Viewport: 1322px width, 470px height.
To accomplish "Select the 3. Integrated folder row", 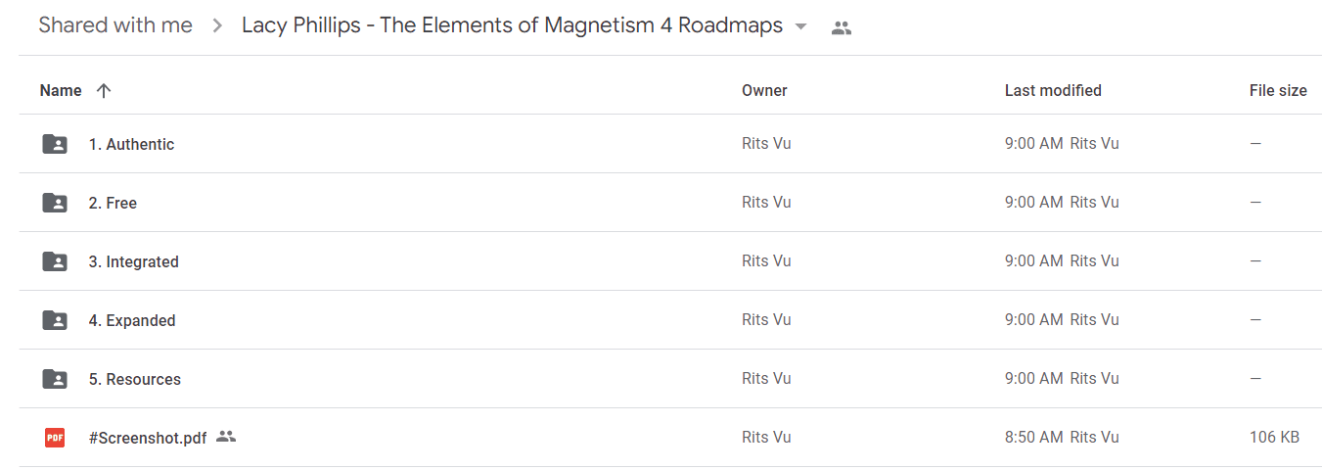I will [x=670, y=261].
